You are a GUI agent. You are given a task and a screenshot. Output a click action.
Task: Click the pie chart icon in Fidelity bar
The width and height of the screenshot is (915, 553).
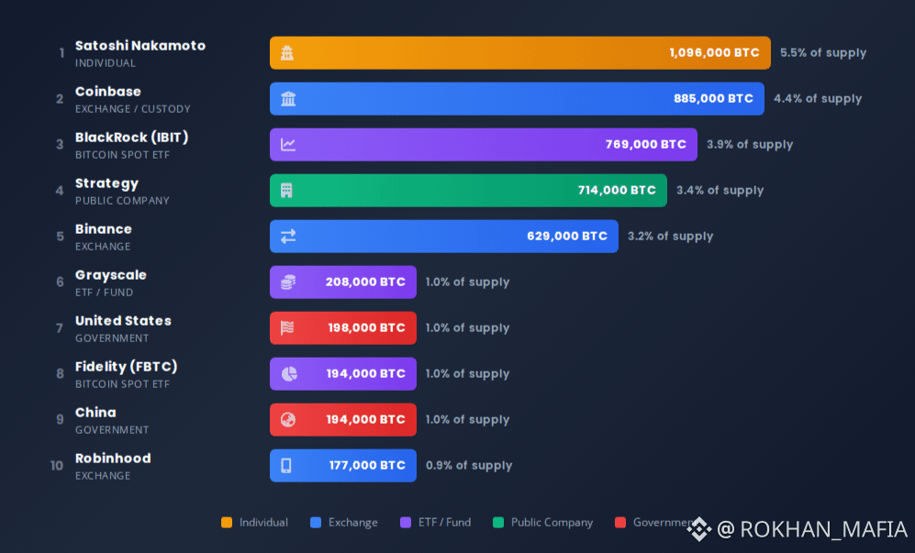pyautogui.click(x=289, y=374)
